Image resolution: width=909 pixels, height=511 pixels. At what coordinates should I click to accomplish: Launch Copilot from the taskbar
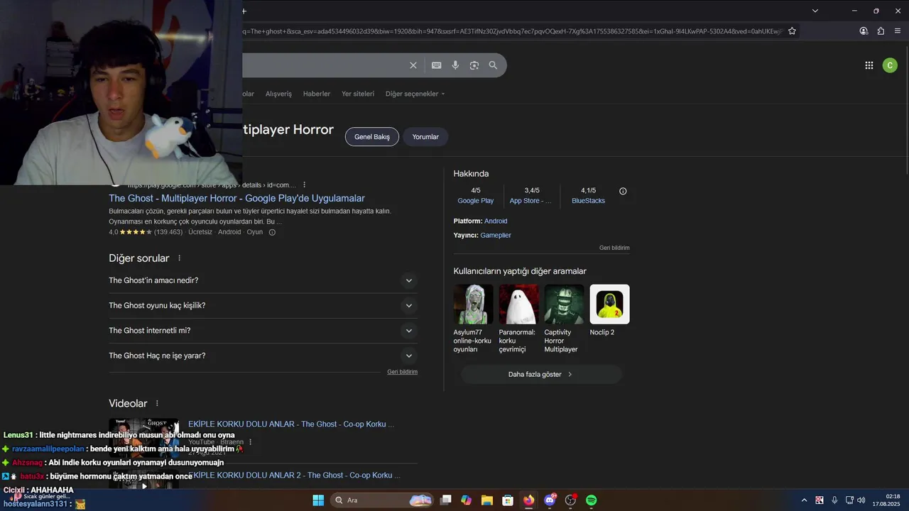pos(466,500)
